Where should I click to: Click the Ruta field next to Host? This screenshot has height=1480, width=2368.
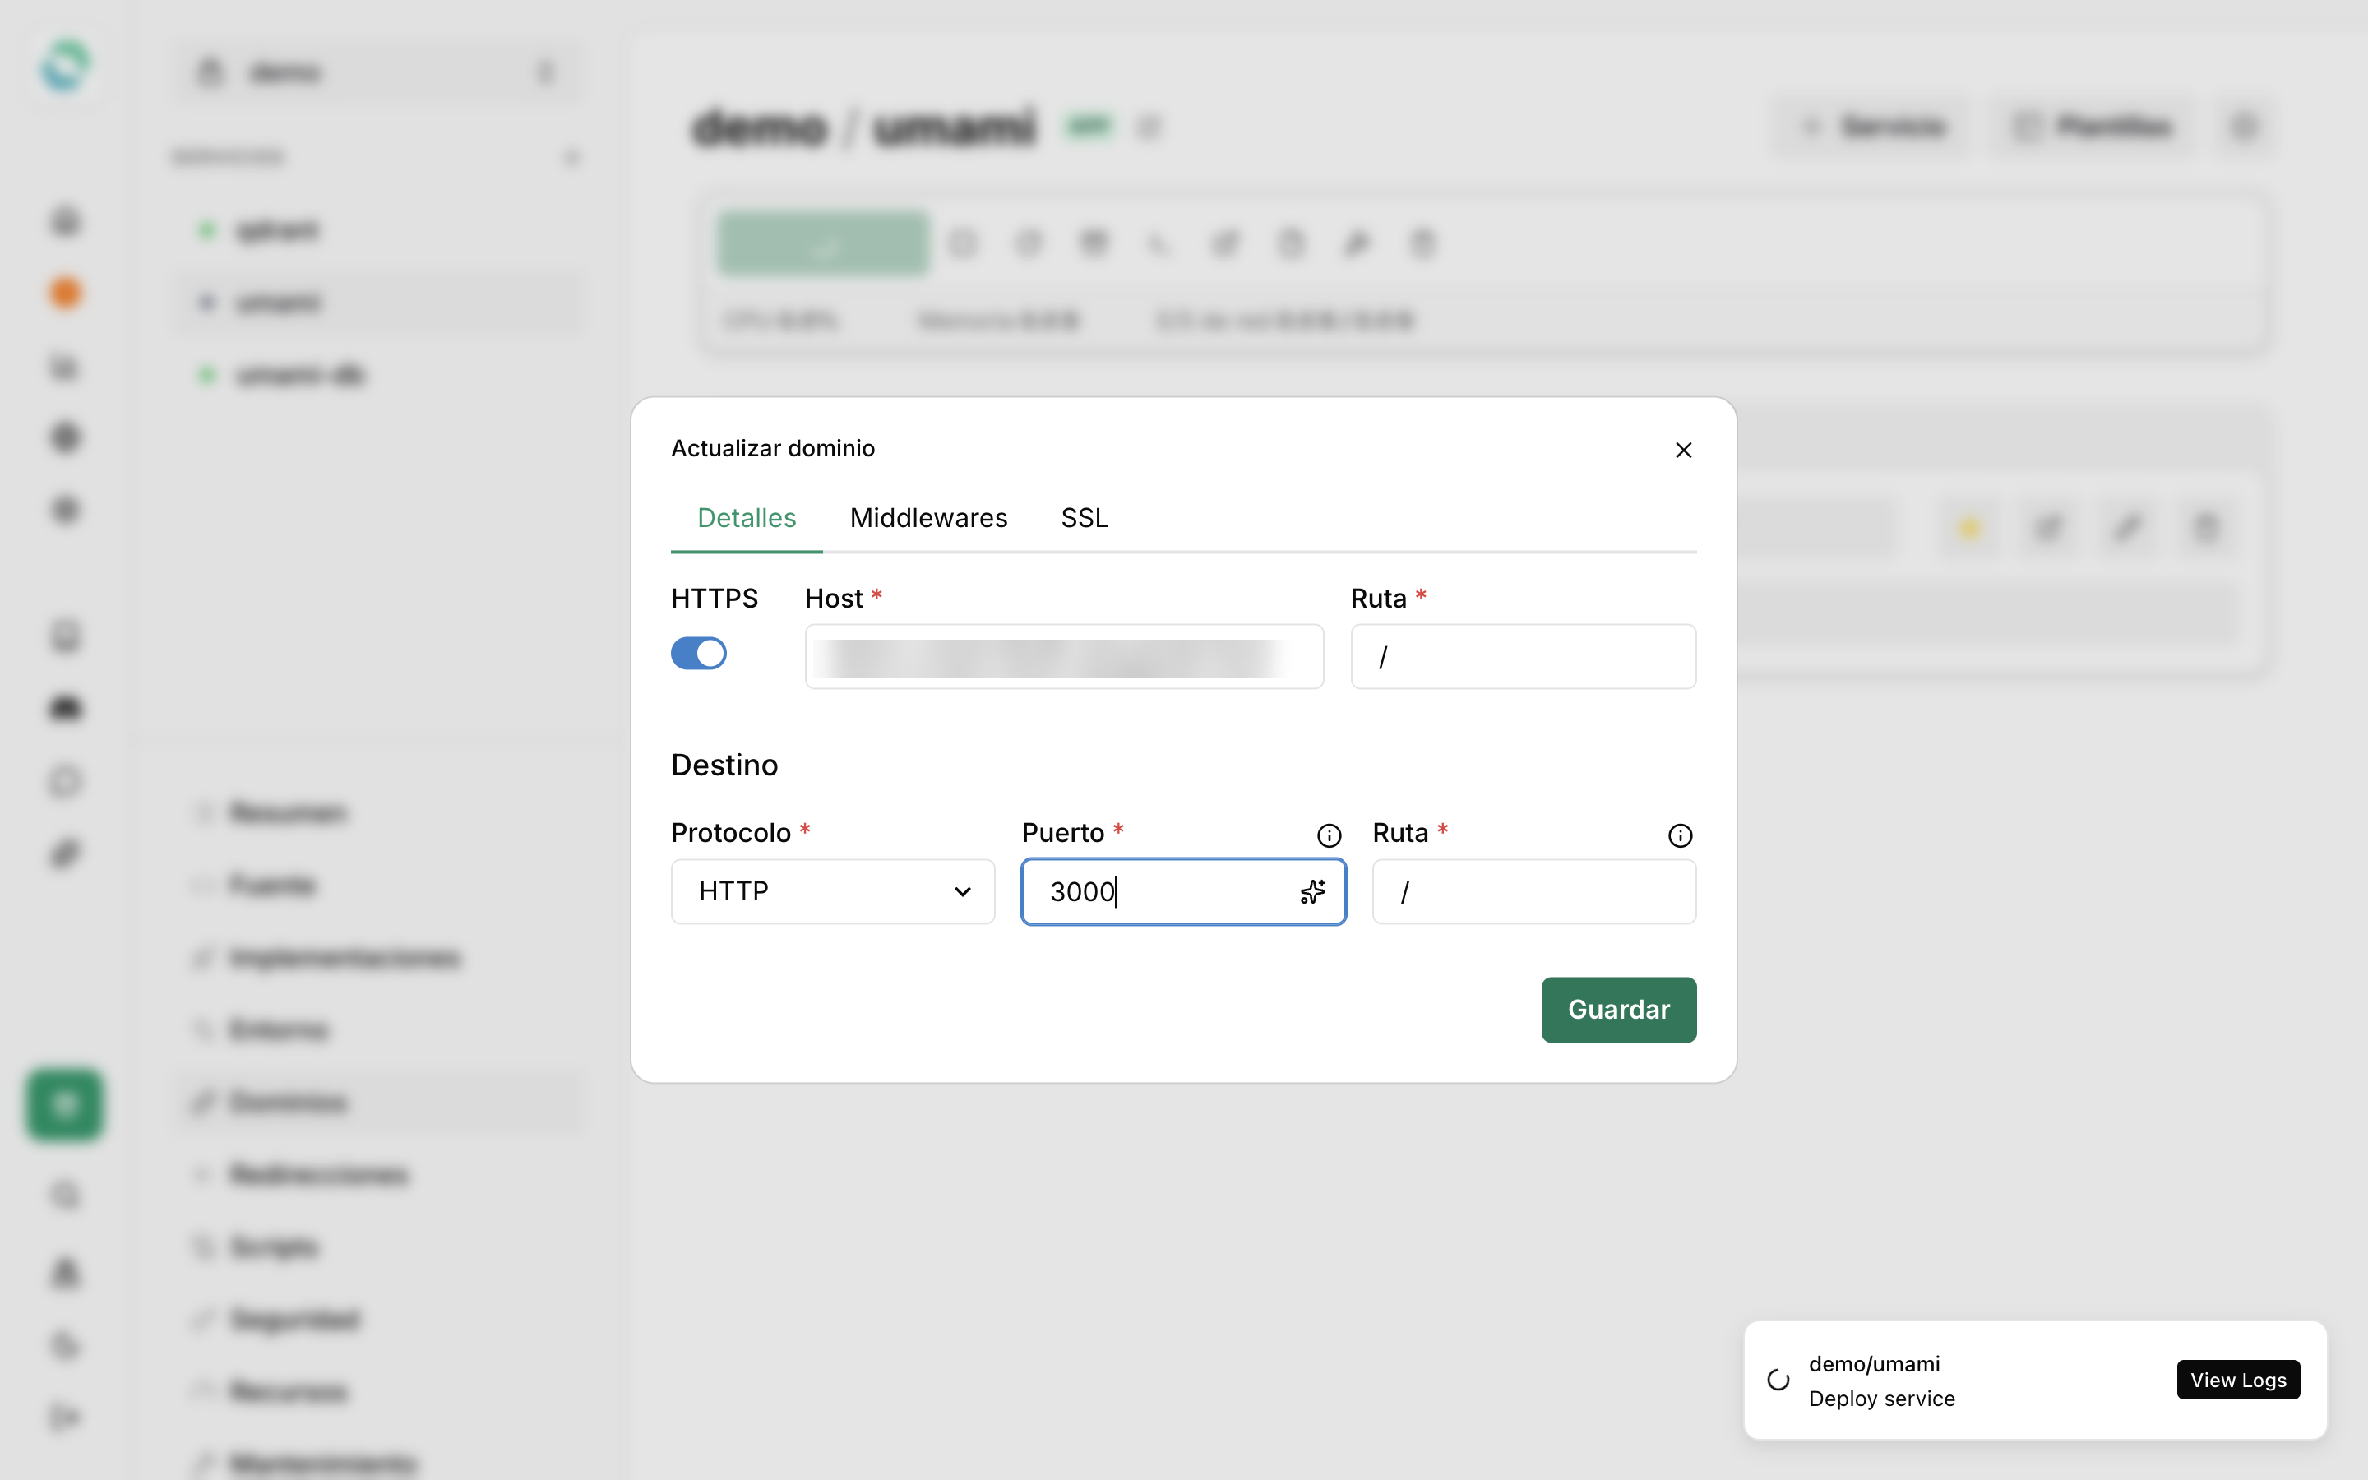[x=1523, y=657]
